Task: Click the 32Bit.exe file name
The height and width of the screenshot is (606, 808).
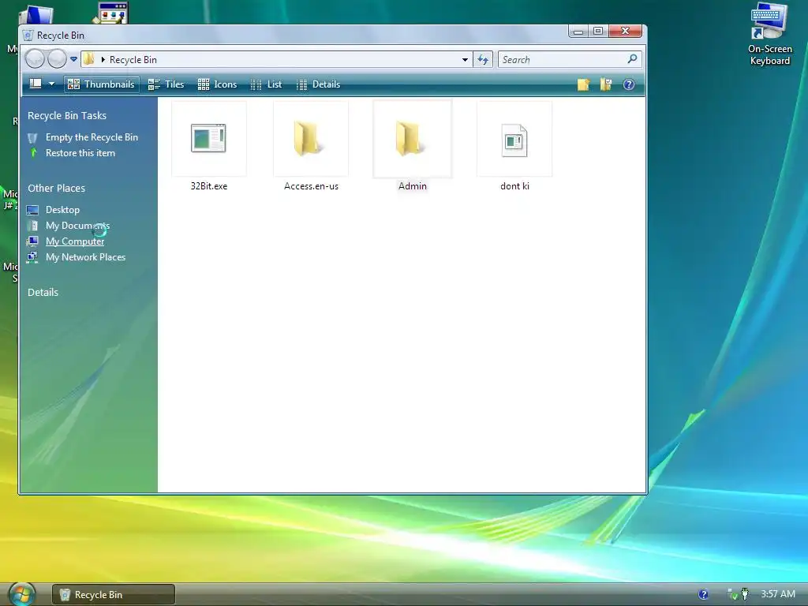Action: click(208, 186)
